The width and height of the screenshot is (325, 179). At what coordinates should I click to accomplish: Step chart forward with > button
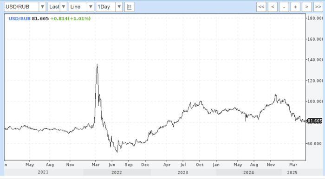click(307, 7)
